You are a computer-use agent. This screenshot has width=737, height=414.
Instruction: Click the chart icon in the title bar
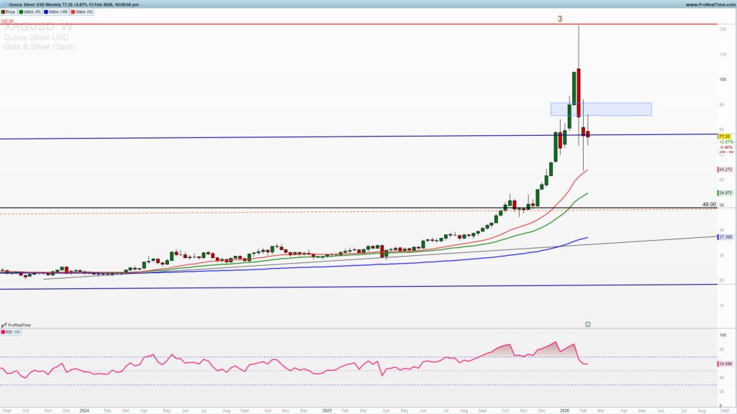pos(4,4)
